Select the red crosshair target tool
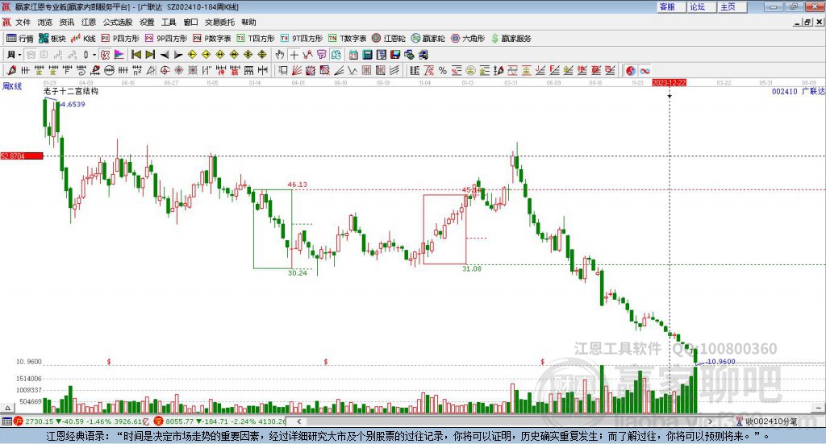Viewport: 826px width, 444px height. point(165,70)
